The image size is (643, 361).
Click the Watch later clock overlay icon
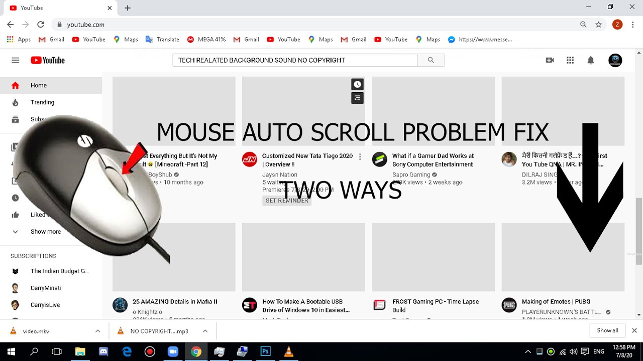click(357, 84)
